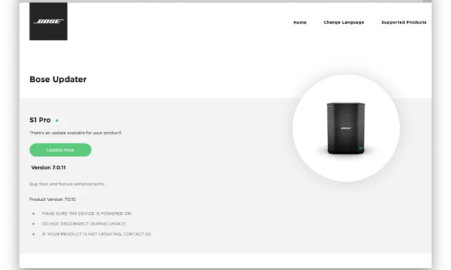Select the Bose Updater heading
Screen dimensions: 451x270
58,79
